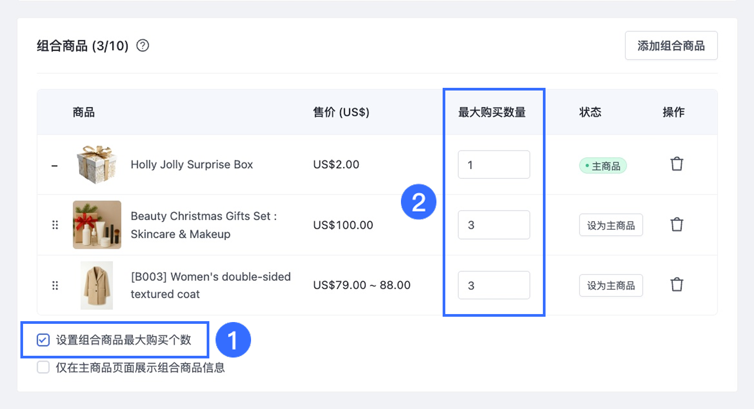
Task: Open the Holly Jolly Surprise Box thumbnail
Action: pos(97,164)
